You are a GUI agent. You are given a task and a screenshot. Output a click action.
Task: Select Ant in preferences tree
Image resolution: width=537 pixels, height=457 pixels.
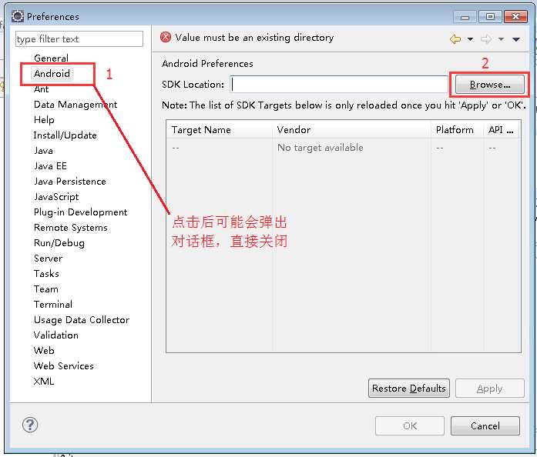[41, 89]
